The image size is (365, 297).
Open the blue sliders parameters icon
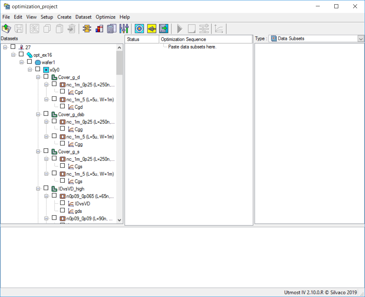124,29
